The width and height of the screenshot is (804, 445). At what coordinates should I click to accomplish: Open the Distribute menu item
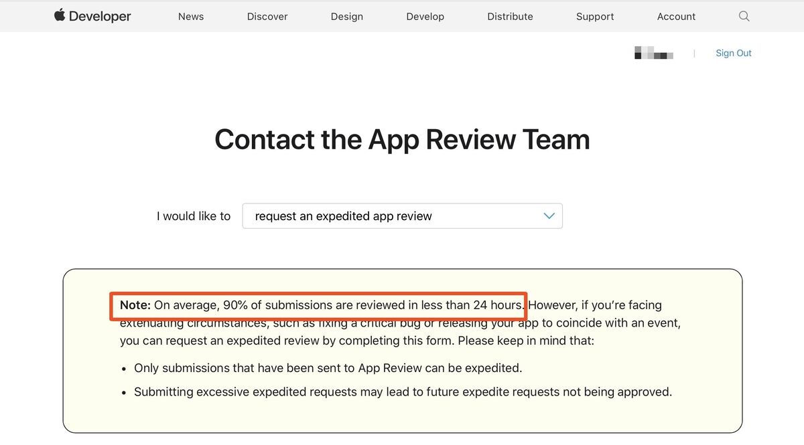point(511,17)
